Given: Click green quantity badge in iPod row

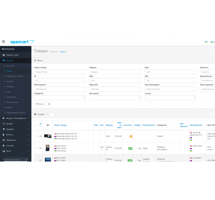Looking at the screenshot, I should (x=130, y=148).
